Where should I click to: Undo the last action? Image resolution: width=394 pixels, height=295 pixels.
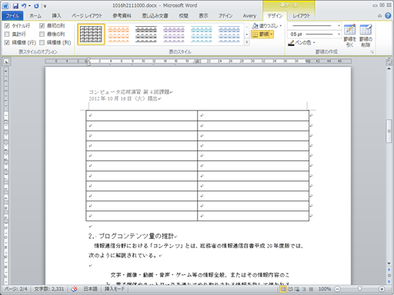click(24, 5)
